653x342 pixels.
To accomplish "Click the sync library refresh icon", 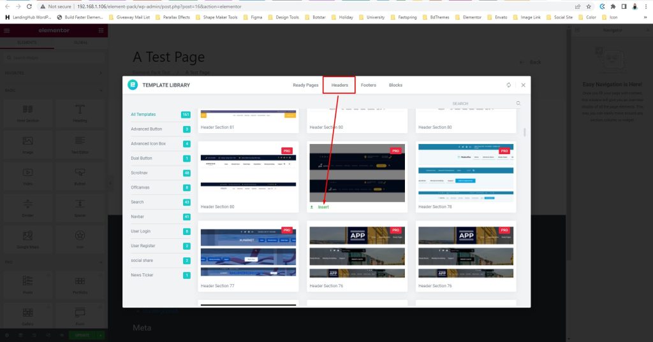I will point(508,85).
